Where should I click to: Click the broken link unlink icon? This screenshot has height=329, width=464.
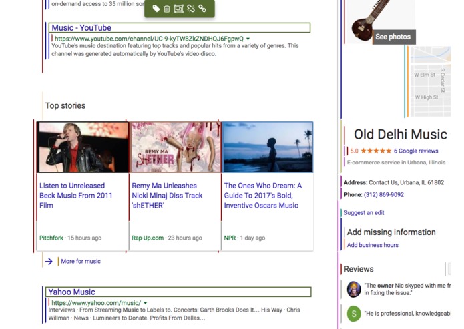(x=191, y=9)
